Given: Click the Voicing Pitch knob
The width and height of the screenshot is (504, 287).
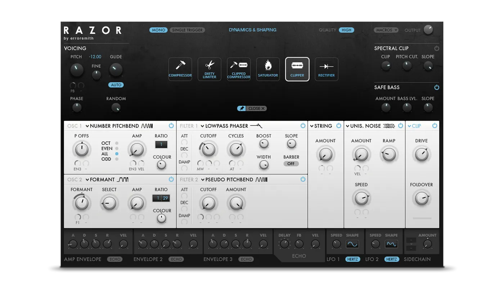Looking at the screenshot, I should click(76, 70).
